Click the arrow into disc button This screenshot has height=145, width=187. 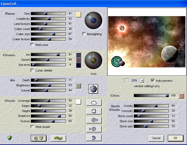(x=94, y=129)
